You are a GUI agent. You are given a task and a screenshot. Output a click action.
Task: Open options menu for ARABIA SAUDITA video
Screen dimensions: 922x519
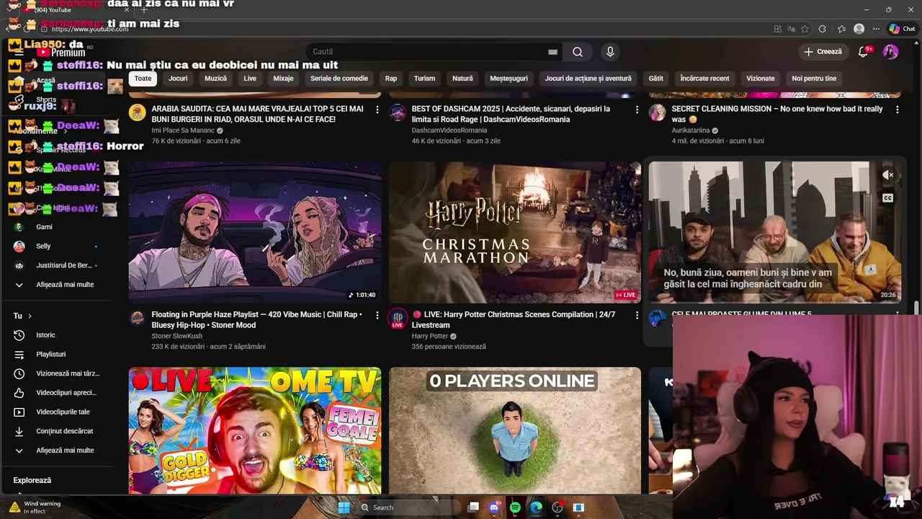click(377, 110)
